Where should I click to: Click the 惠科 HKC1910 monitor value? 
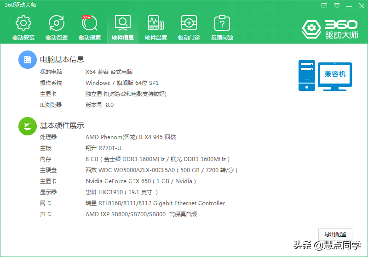[121, 192]
